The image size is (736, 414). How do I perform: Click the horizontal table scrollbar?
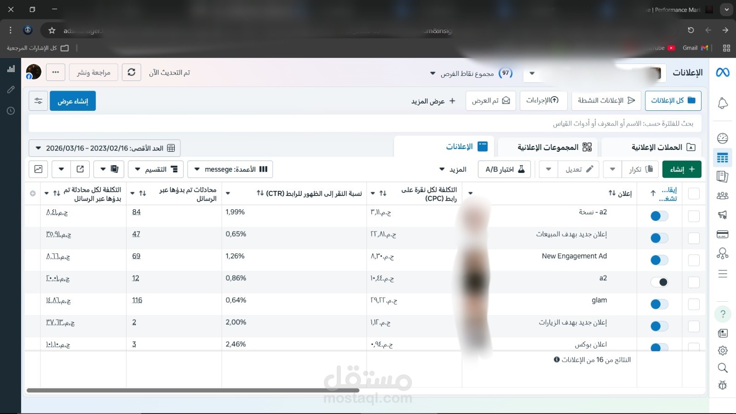pos(193,391)
